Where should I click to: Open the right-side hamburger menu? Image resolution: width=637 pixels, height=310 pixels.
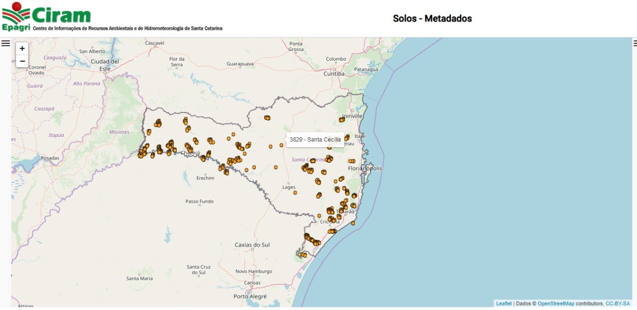(x=635, y=43)
